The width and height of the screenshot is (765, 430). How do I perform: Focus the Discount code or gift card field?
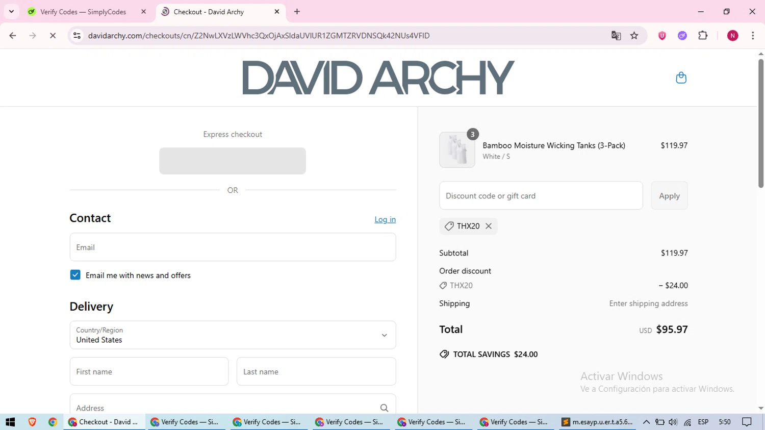click(541, 195)
